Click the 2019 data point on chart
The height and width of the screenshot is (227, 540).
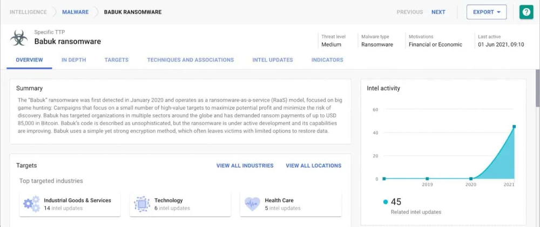click(427, 179)
